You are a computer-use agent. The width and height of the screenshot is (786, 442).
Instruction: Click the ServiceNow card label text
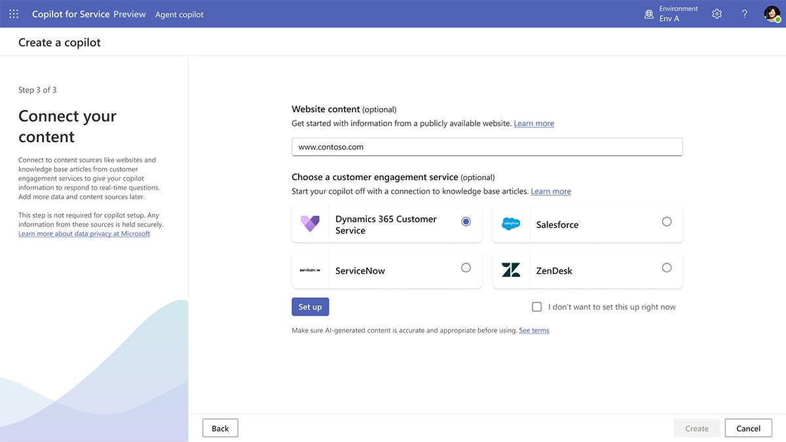(360, 270)
